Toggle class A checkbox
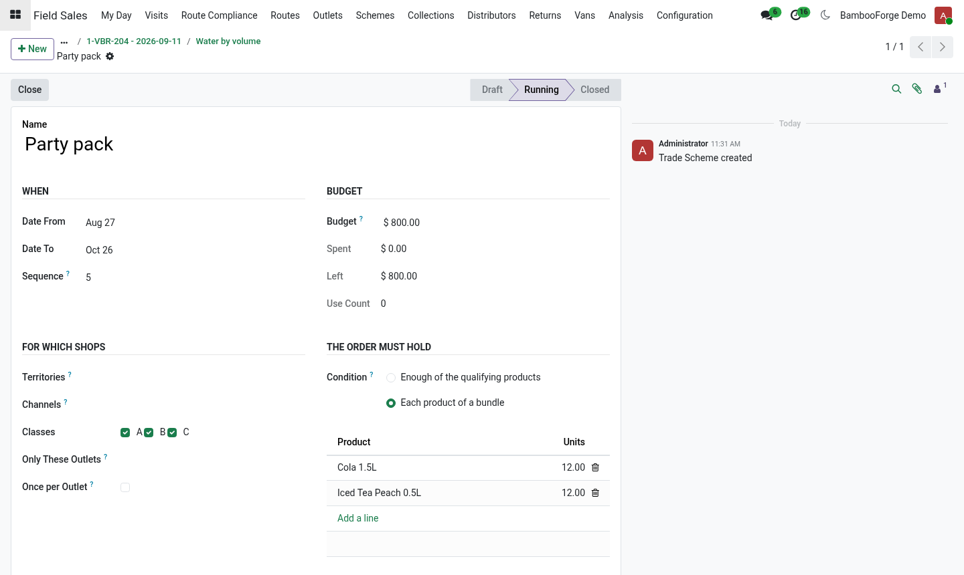The width and height of the screenshot is (964, 575). click(x=125, y=433)
